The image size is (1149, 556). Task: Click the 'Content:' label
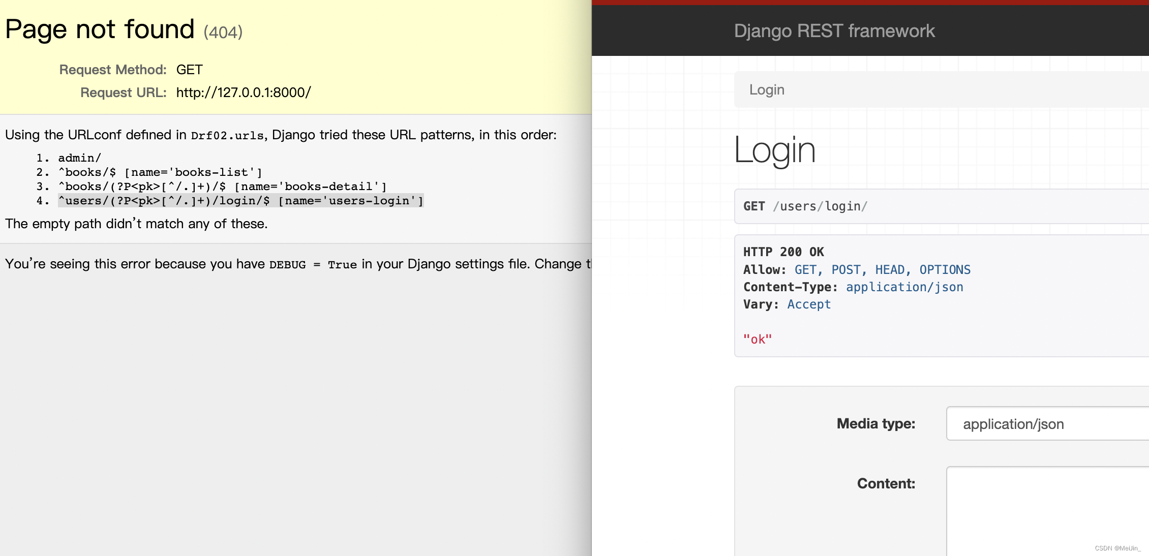pos(886,483)
